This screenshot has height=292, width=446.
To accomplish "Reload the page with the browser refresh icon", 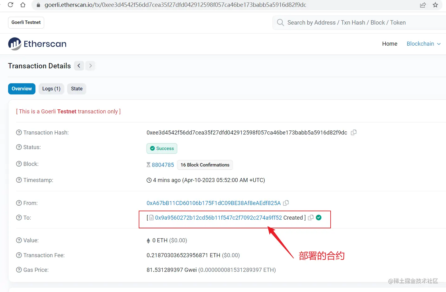I will click(10, 5).
